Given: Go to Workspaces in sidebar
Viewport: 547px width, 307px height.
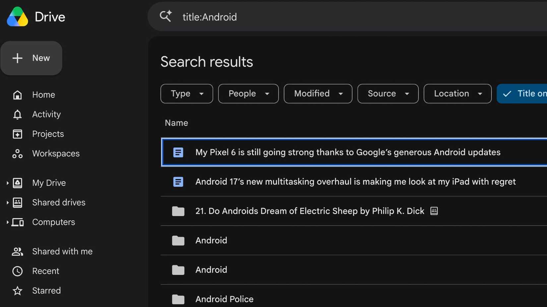Looking at the screenshot, I should (x=56, y=153).
